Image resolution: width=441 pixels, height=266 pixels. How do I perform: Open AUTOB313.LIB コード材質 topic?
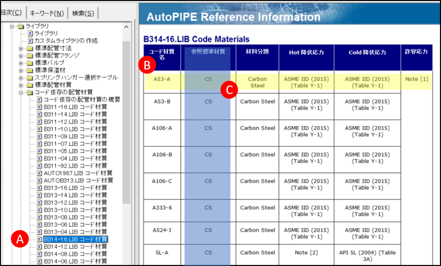(78, 180)
